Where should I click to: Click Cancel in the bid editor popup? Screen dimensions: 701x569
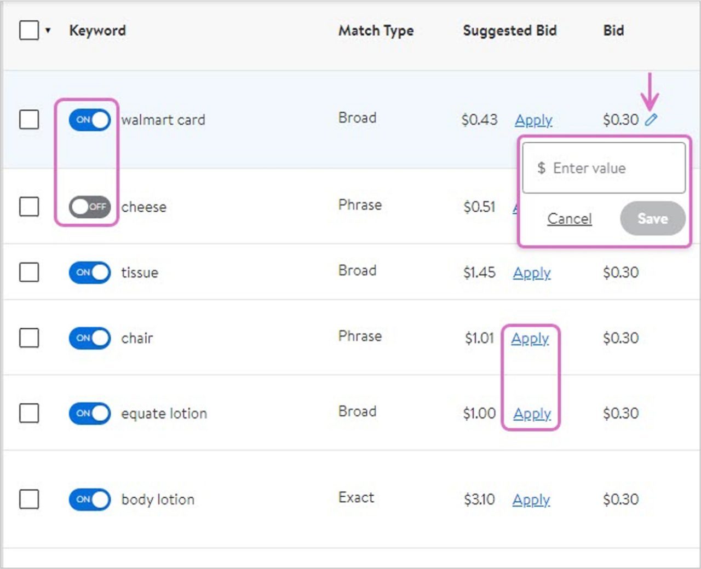point(569,218)
